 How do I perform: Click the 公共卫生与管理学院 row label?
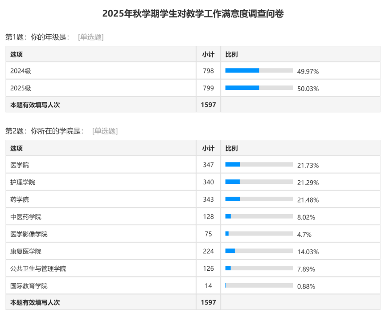click(38, 269)
